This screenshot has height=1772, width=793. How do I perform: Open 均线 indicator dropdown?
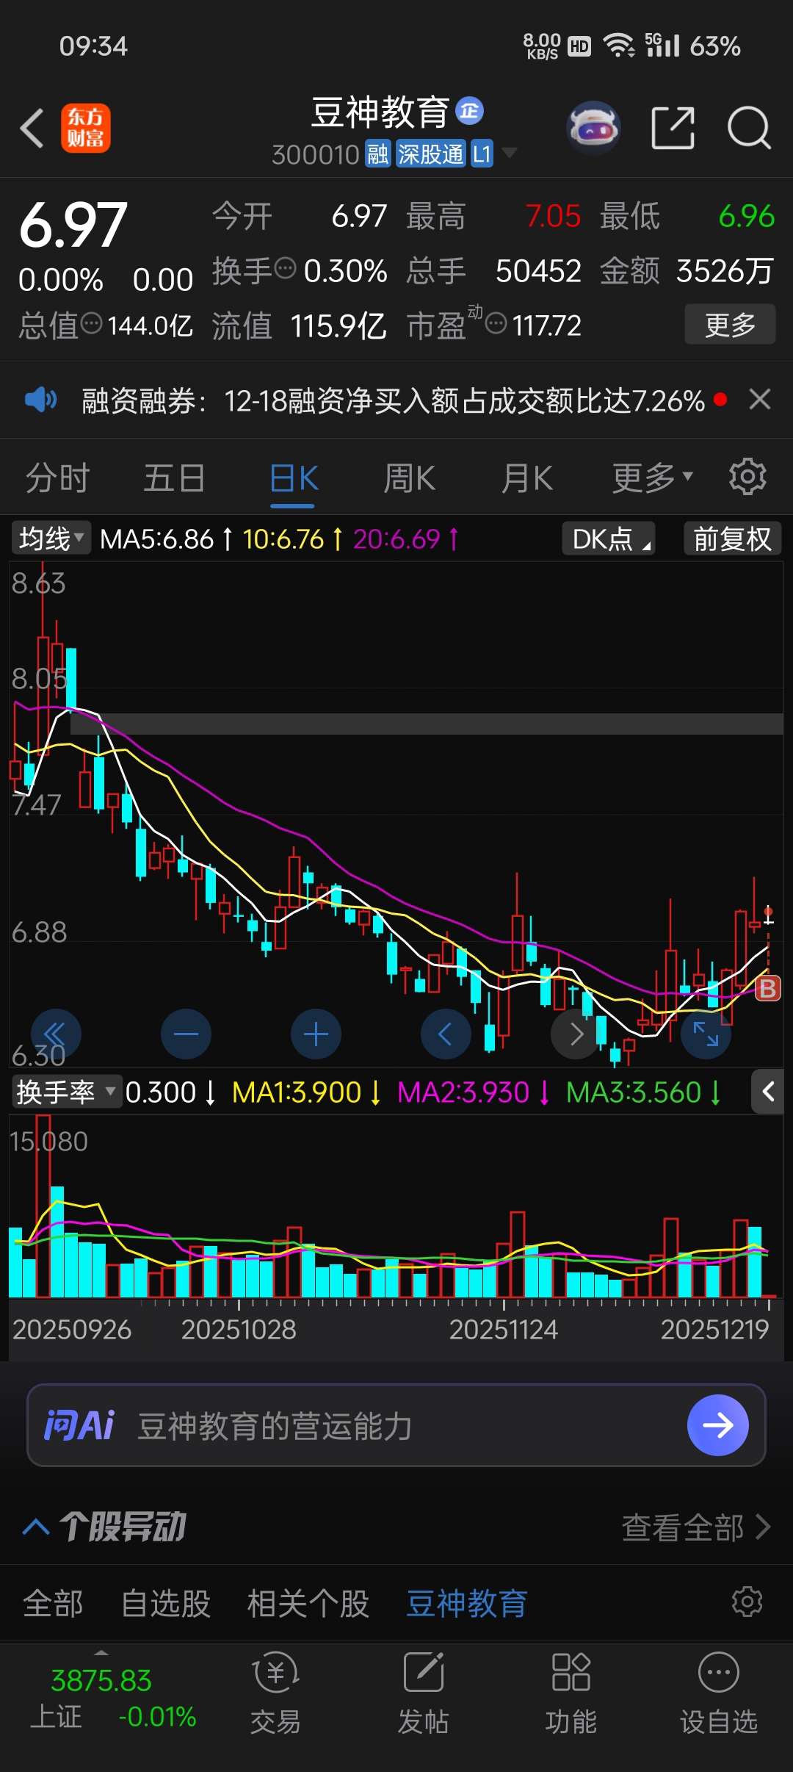pyautogui.click(x=51, y=539)
